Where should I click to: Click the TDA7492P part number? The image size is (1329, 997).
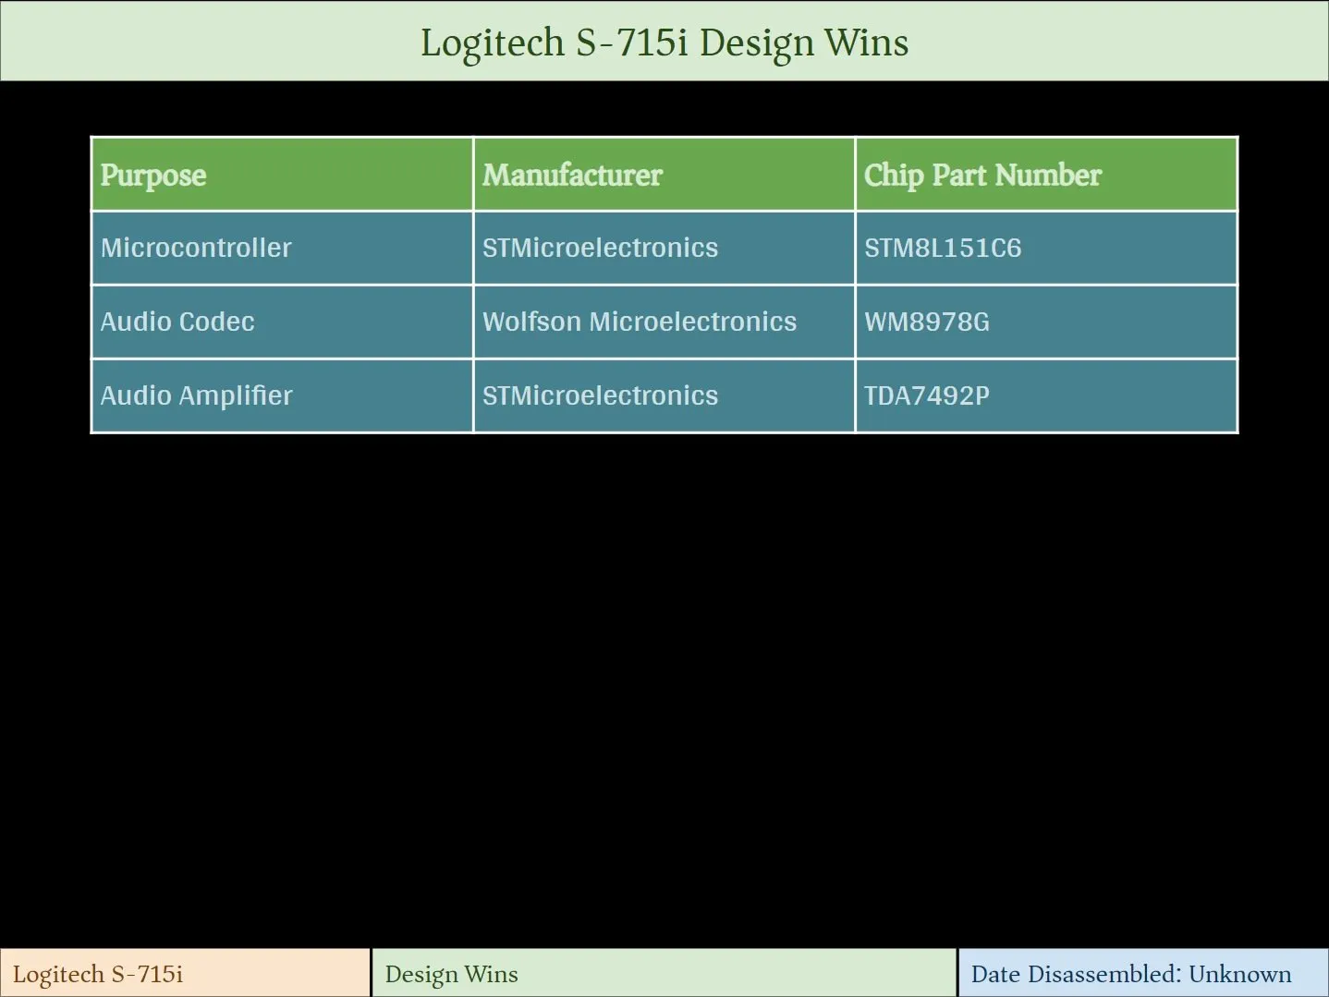click(x=926, y=395)
